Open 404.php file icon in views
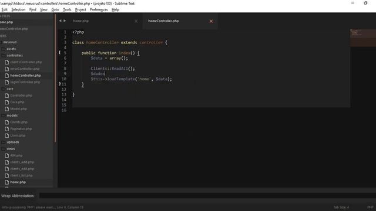This screenshot has width=376, height=211. [x=6, y=155]
